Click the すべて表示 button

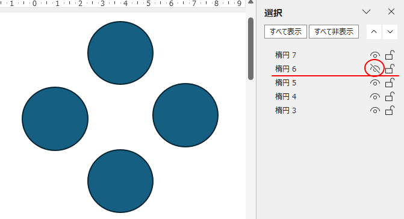click(x=285, y=32)
